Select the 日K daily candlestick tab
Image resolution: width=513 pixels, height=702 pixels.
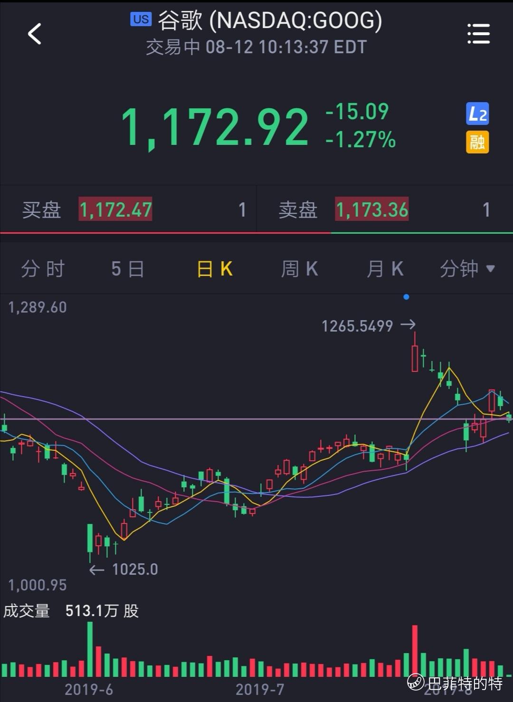(x=215, y=269)
